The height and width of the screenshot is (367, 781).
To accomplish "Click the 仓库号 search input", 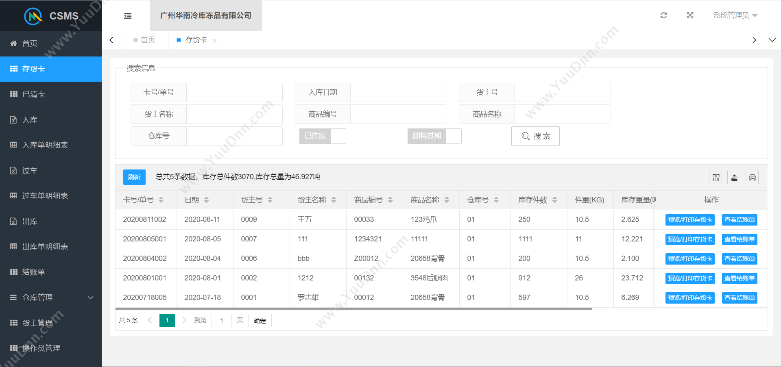I will tap(234, 136).
